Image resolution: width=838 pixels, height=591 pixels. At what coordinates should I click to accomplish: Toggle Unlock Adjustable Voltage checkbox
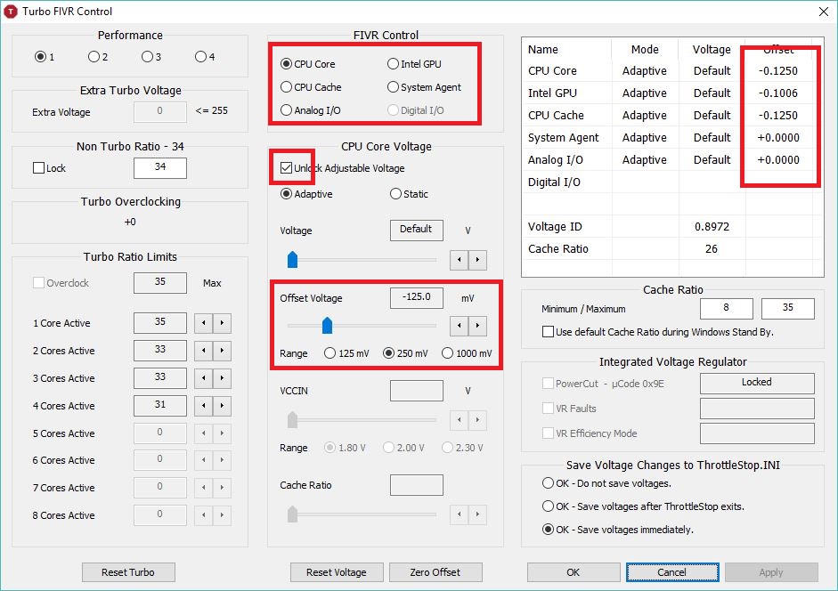(286, 168)
